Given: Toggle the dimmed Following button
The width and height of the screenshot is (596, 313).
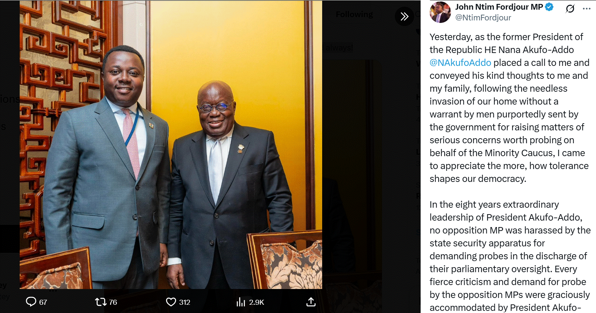Looking at the screenshot, I should [354, 14].
